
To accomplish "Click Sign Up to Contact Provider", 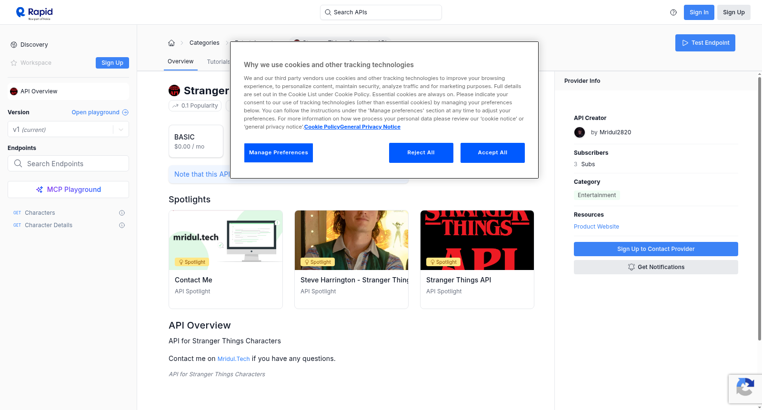I will tap(656, 249).
